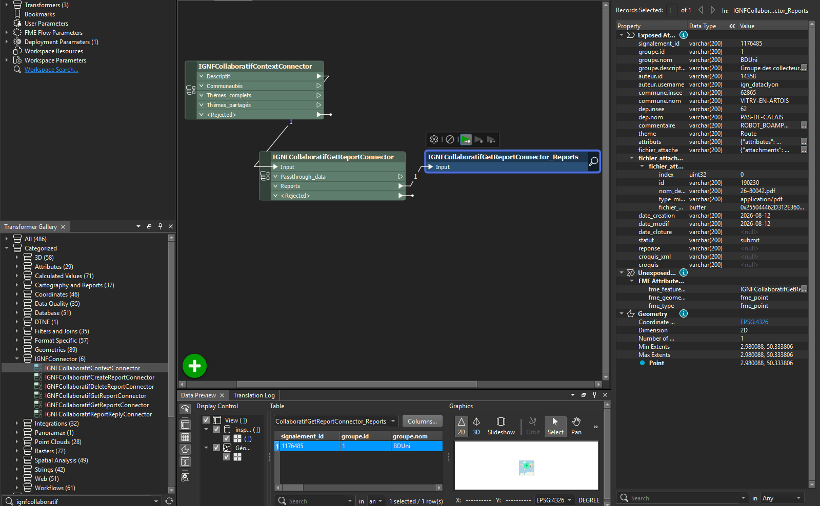The width and height of the screenshot is (820, 506).
Task: Uncheck the layer checkbox under Géo...
Action: coord(227,457)
